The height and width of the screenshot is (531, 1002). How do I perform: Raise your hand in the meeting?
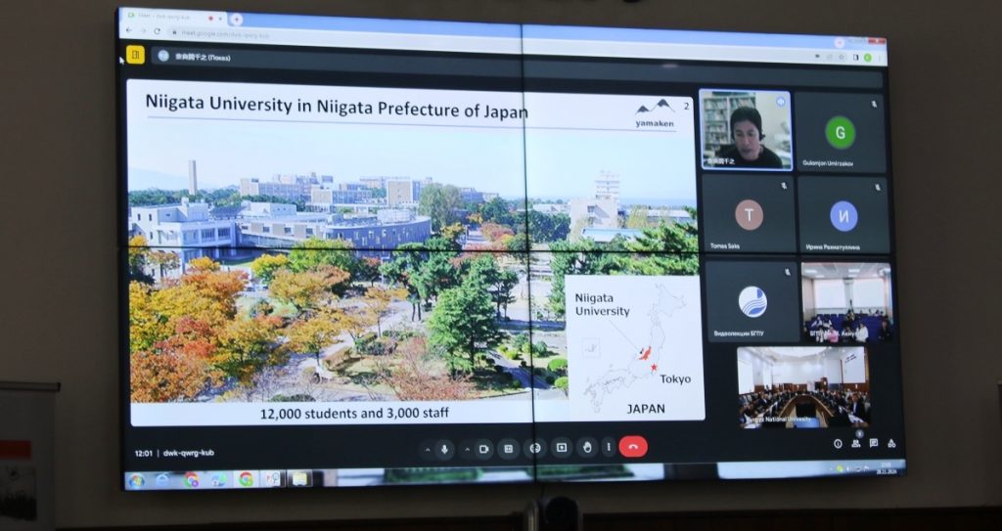(587, 447)
